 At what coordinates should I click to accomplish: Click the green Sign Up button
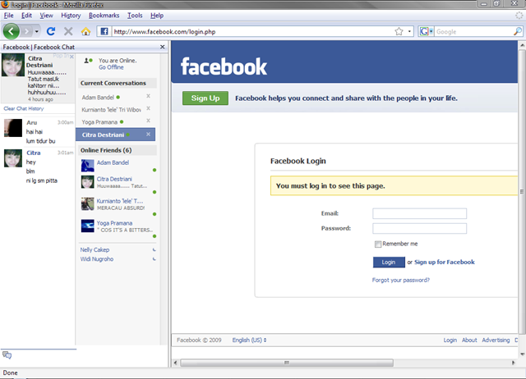(205, 98)
